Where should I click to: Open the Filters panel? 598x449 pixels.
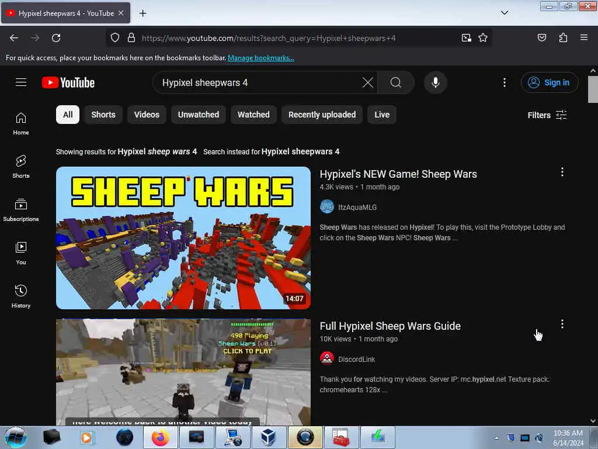547,115
